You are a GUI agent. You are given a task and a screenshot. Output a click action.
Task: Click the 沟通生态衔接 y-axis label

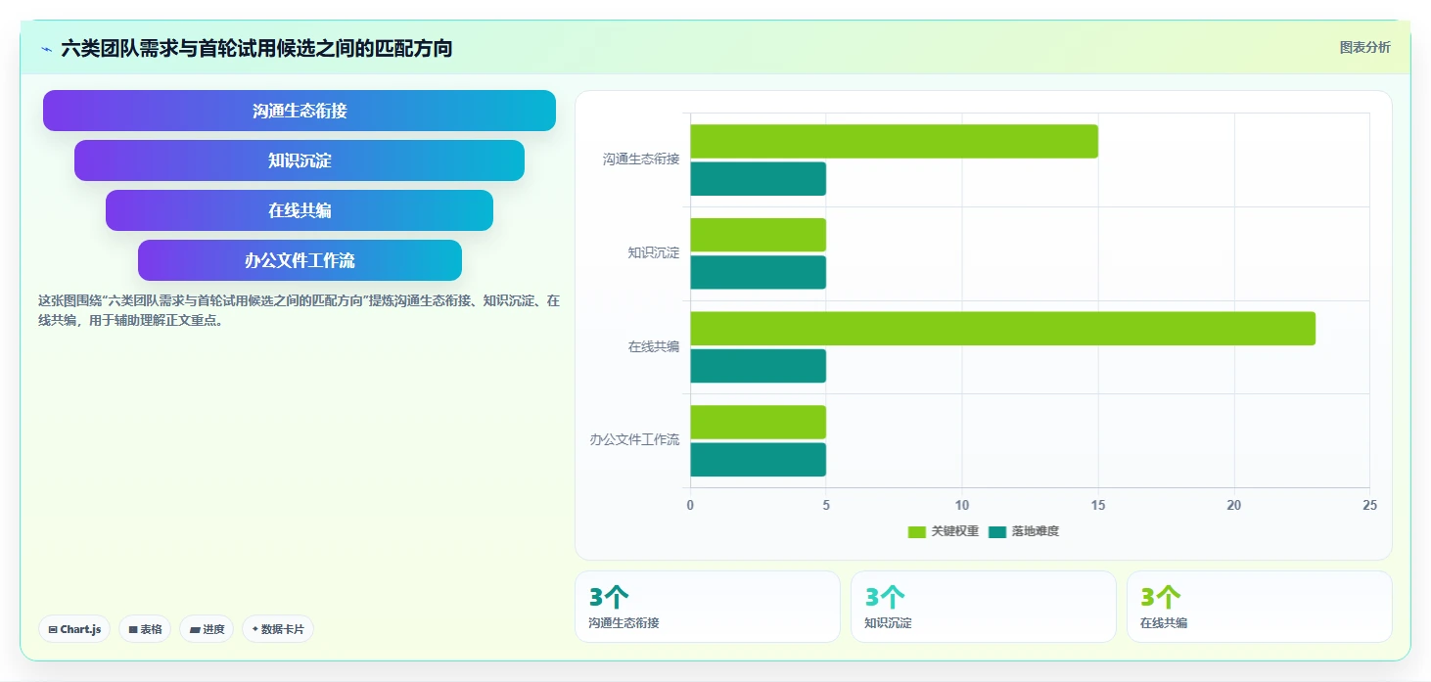[641, 159]
